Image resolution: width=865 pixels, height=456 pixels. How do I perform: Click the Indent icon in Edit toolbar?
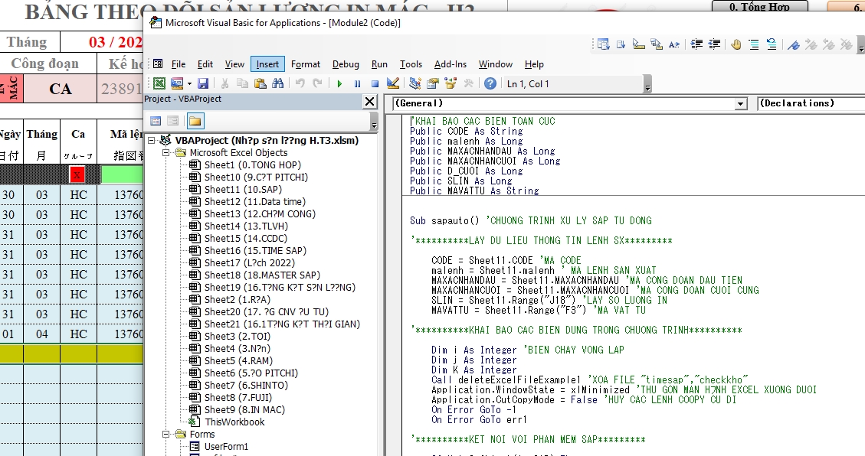pos(696,44)
